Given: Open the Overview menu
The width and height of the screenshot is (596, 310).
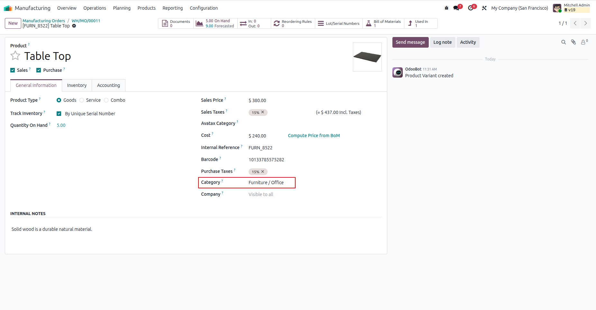Looking at the screenshot, I should coord(67,8).
